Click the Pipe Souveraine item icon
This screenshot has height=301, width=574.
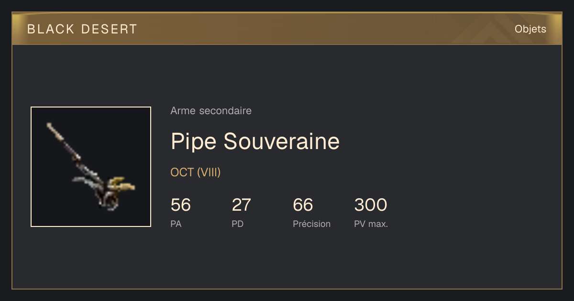91,167
